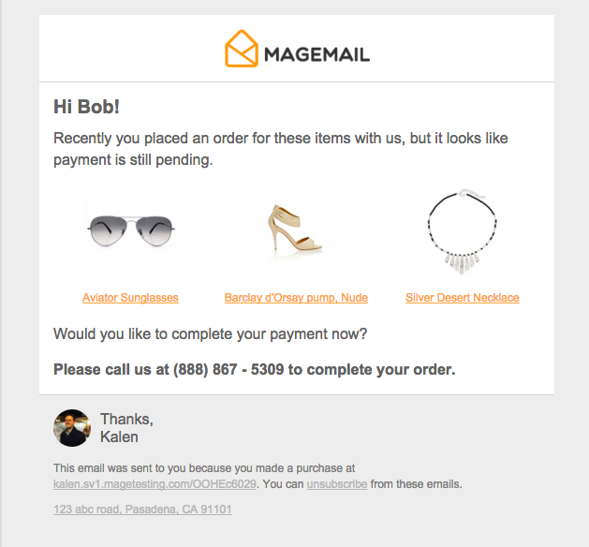This screenshot has width=589, height=547.
Task: Follow the Barclay d'Orsay pump, Nude link
Action: 296,298
